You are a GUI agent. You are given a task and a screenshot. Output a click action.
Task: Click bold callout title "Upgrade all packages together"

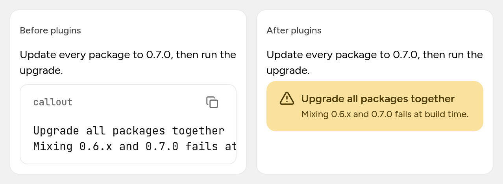click(378, 99)
